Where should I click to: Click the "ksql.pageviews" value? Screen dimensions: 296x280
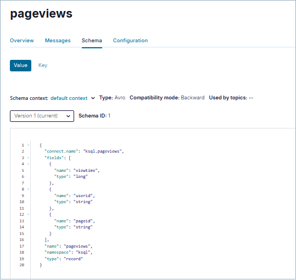click(103, 152)
